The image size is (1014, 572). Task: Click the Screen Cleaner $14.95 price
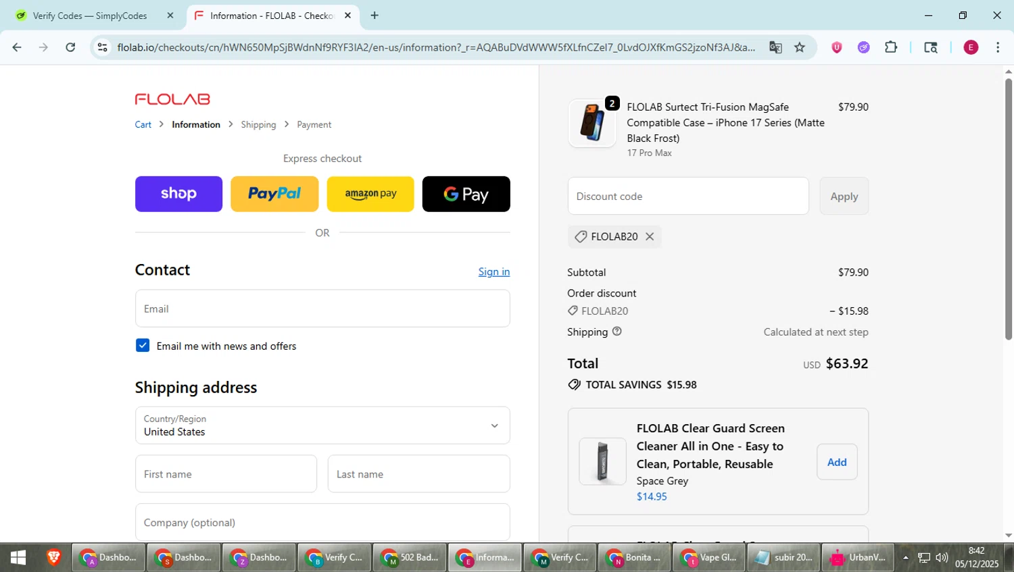click(x=652, y=496)
